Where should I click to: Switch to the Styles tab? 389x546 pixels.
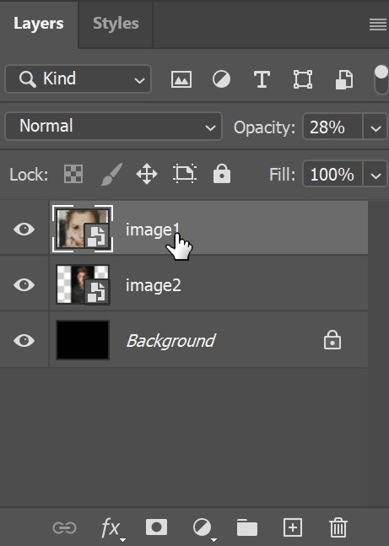click(116, 24)
